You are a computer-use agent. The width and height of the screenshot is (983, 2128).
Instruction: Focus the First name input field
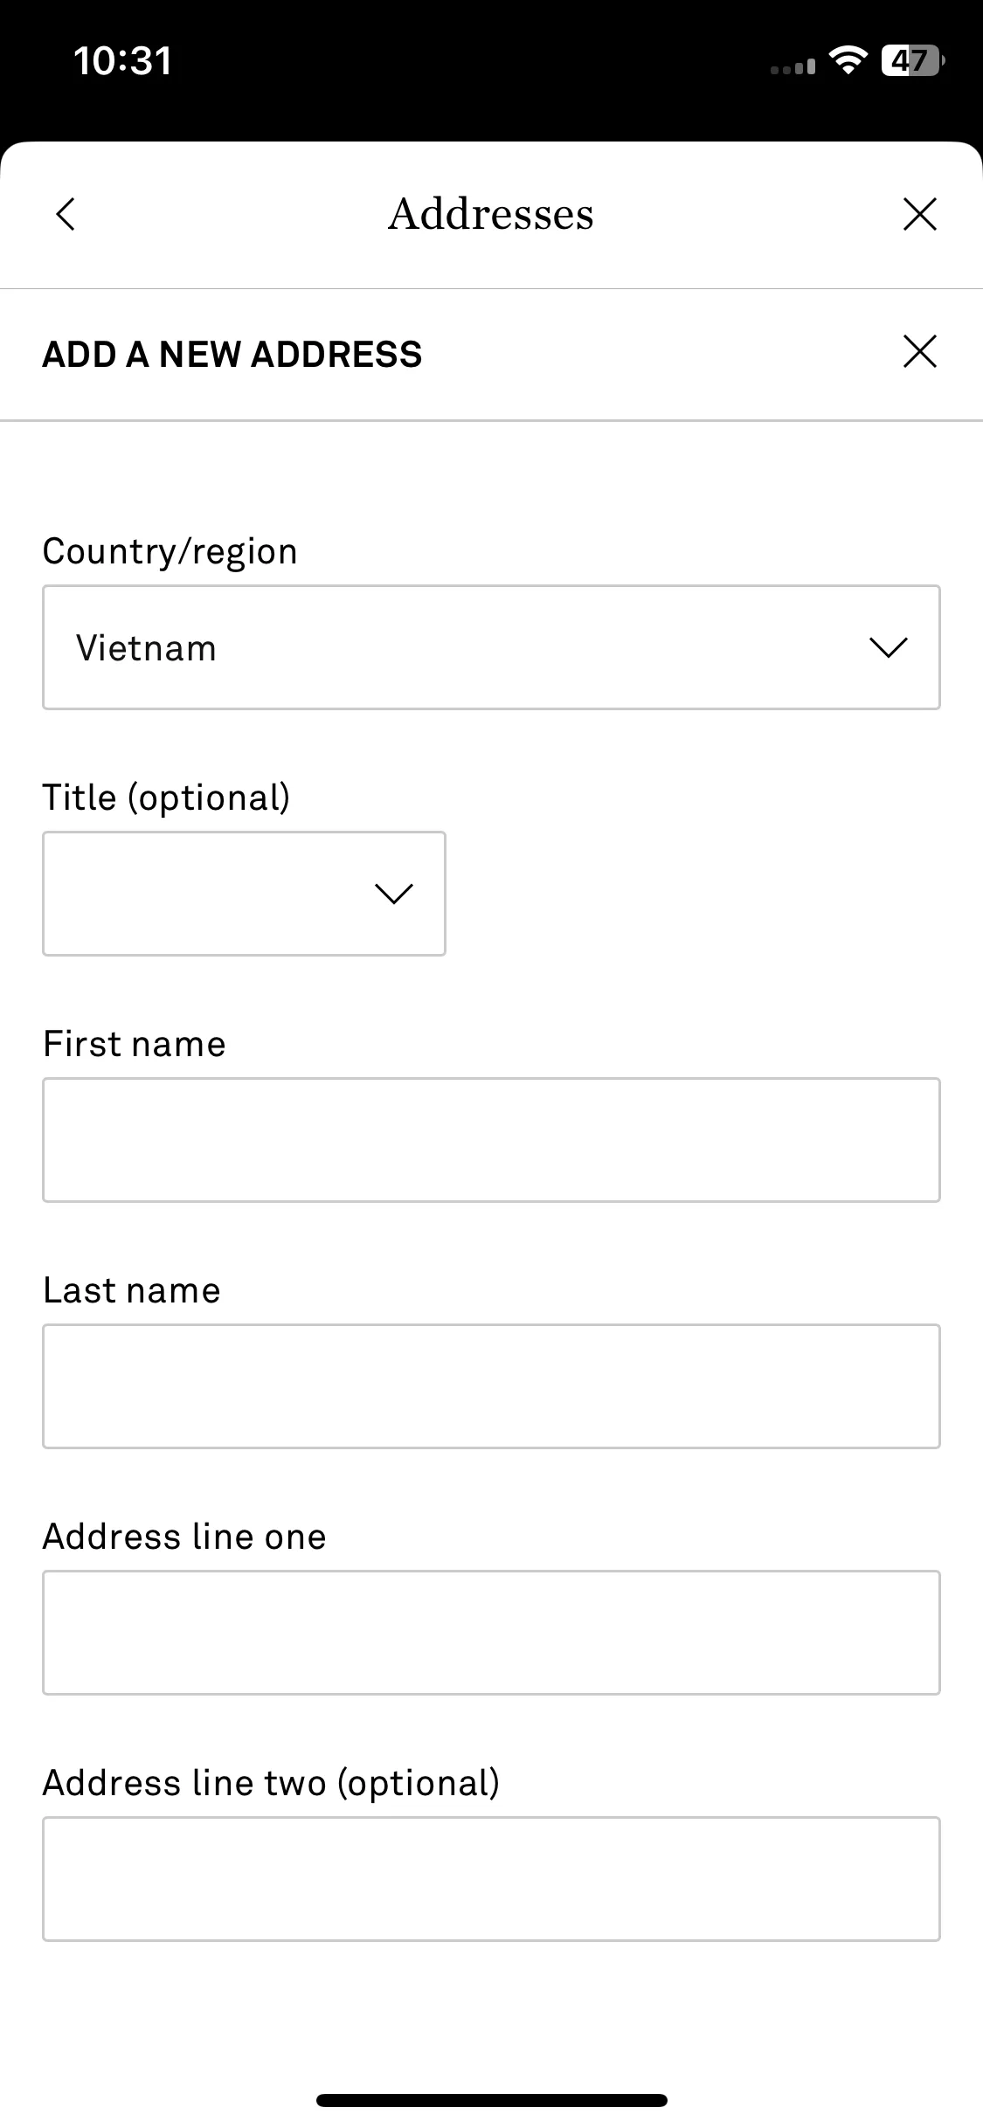[491, 1140]
